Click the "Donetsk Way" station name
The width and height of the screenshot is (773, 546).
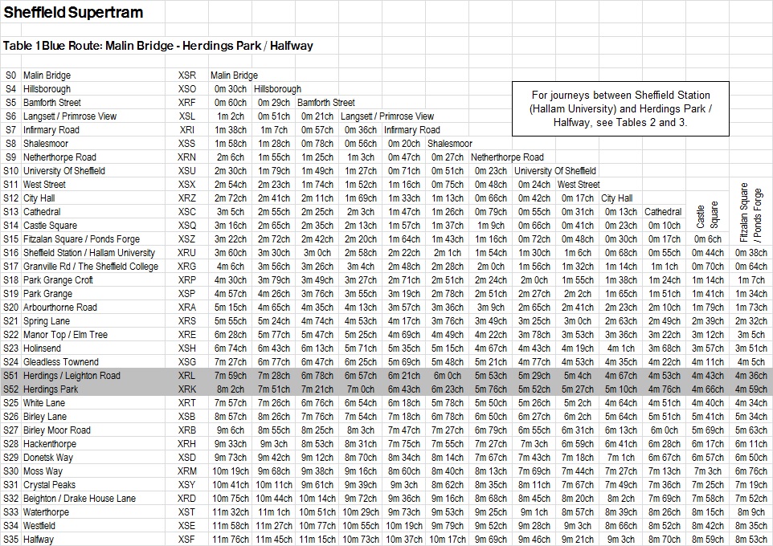[48, 458]
